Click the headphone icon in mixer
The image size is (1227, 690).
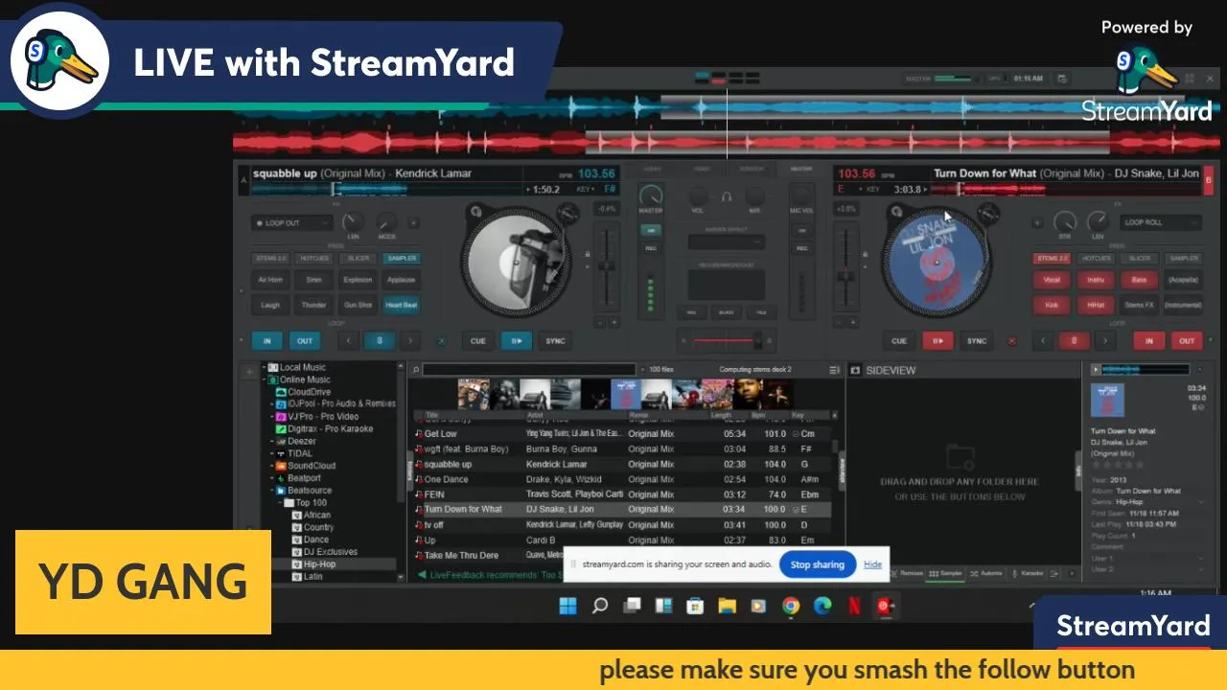click(x=727, y=195)
